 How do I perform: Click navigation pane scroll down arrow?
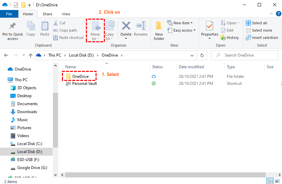(55, 175)
